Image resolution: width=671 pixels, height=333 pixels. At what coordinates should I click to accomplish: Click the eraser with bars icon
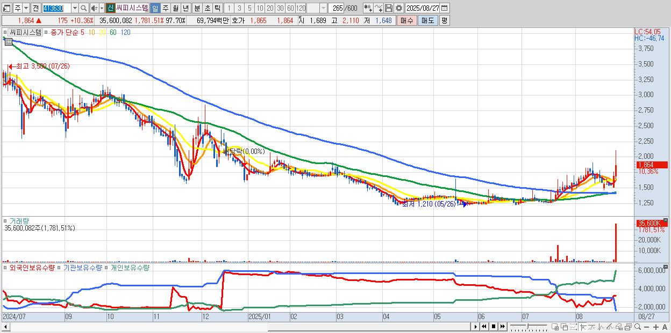(x=619, y=327)
